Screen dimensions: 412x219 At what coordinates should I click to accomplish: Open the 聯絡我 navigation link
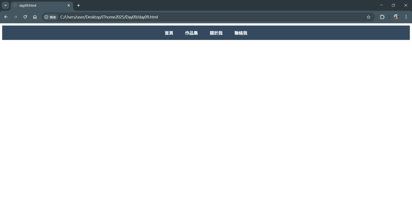241,33
